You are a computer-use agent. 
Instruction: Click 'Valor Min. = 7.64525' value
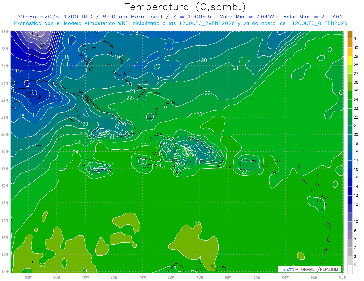pos(249,17)
